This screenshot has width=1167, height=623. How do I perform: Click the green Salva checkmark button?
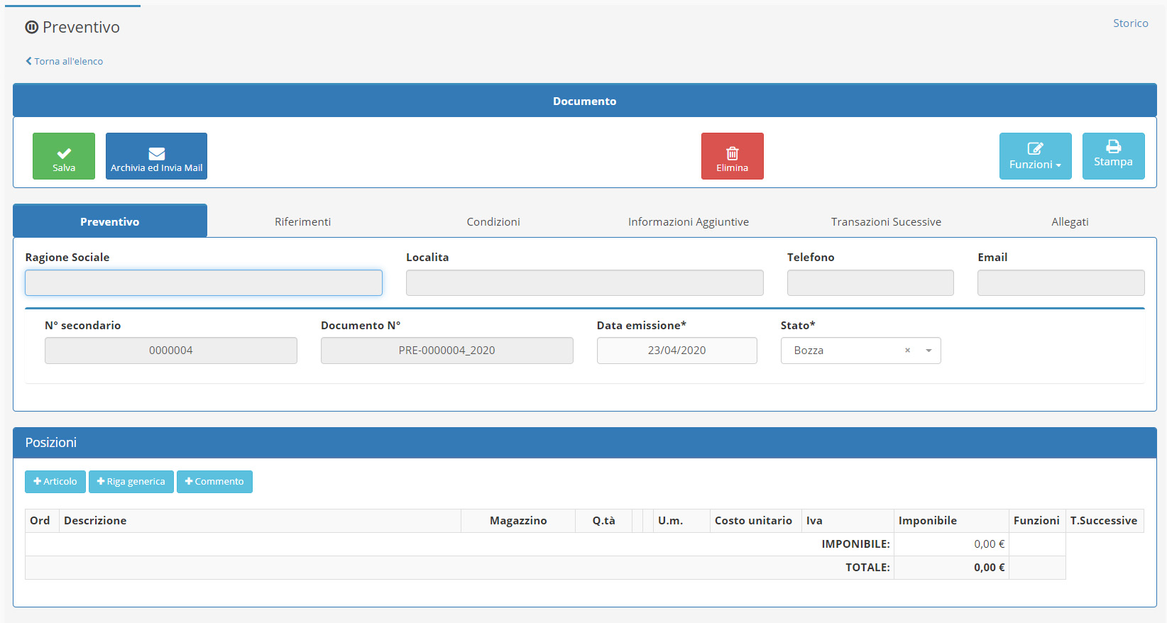point(64,156)
